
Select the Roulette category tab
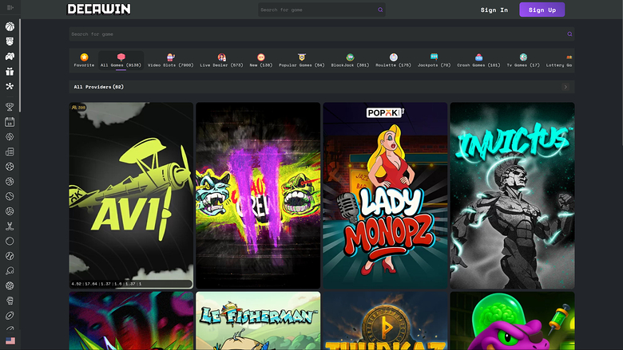click(393, 61)
